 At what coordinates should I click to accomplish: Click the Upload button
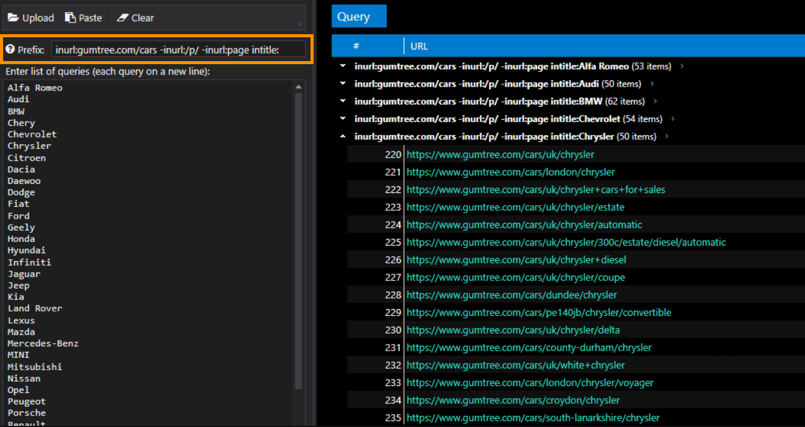pyautogui.click(x=31, y=18)
